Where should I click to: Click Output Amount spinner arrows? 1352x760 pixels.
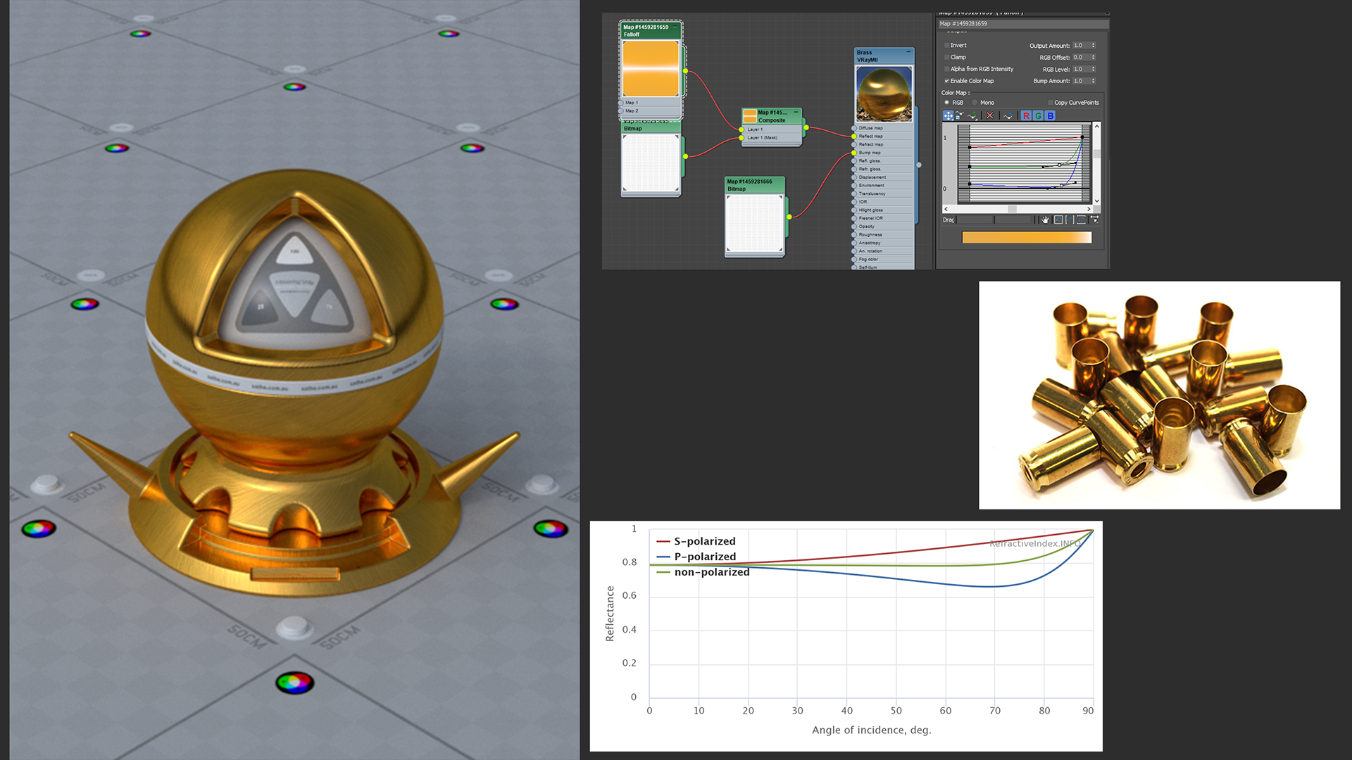click(1094, 45)
